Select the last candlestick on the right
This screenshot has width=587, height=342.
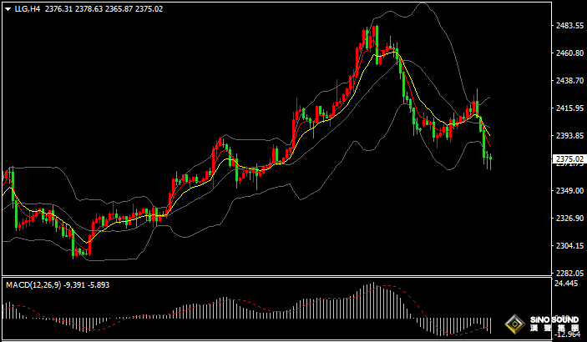[x=489, y=157]
